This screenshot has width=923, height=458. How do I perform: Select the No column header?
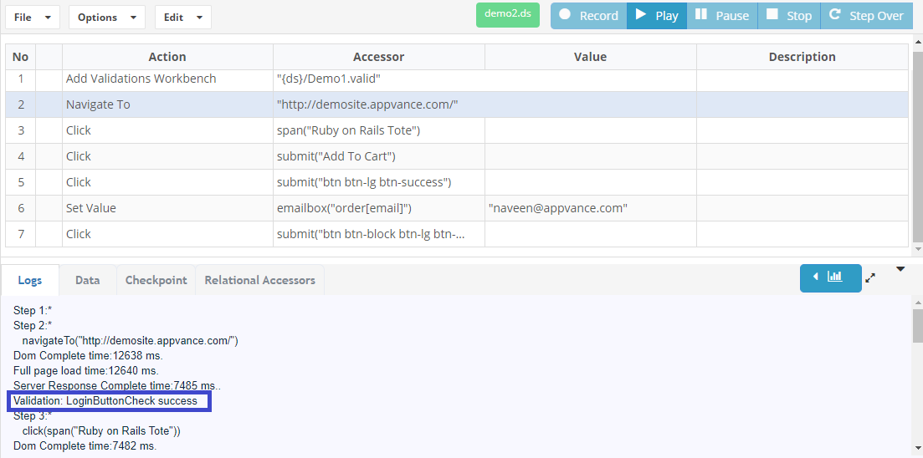pos(20,57)
